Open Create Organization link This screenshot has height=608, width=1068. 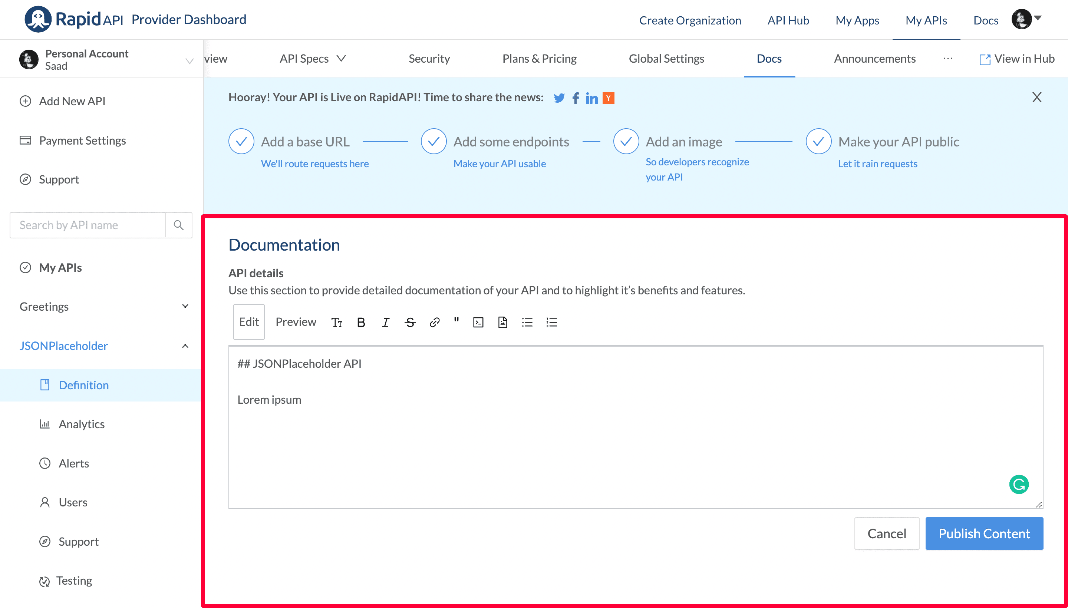click(x=690, y=20)
